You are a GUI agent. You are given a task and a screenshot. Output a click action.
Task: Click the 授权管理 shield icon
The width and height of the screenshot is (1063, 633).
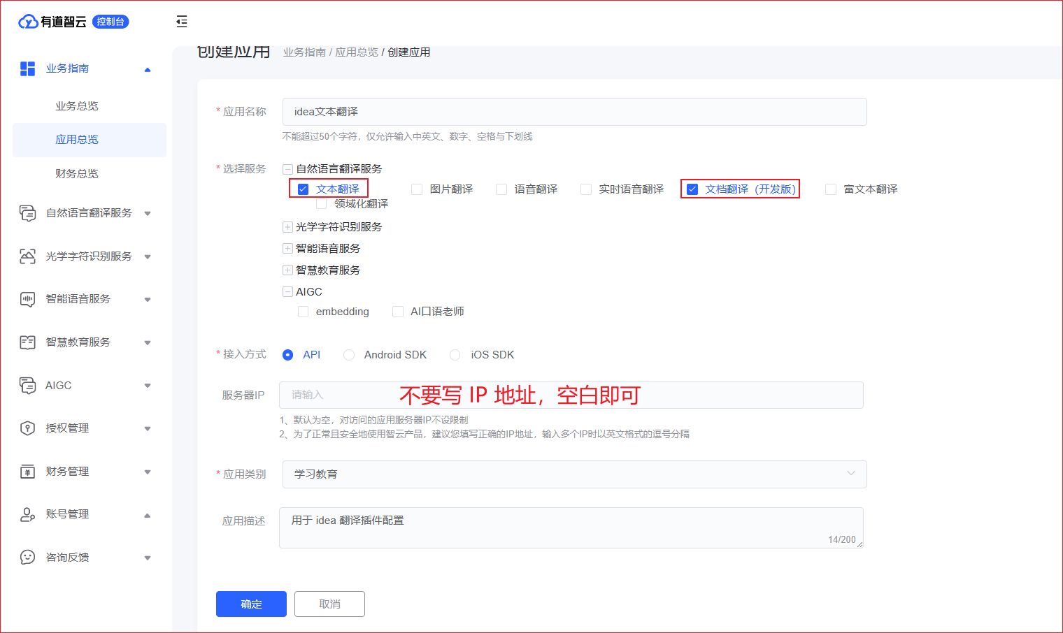coord(27,428)
